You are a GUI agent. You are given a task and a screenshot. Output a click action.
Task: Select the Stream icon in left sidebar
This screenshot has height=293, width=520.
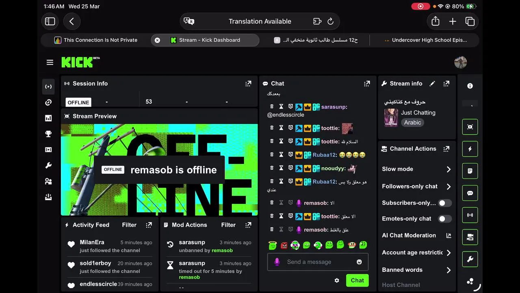pyautogui.click(x=48, y=87)
